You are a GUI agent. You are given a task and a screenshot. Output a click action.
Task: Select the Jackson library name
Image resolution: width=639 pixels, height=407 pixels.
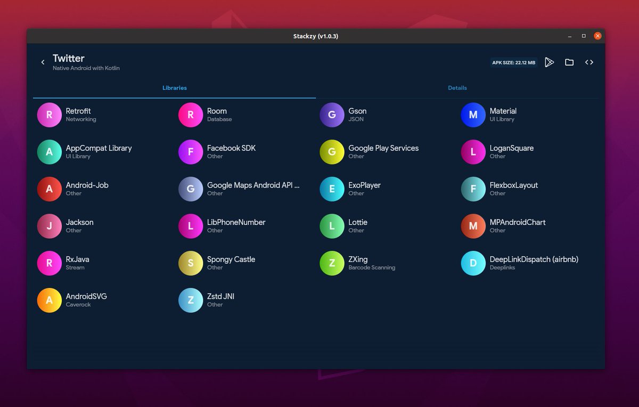click(x=79, y=222)
